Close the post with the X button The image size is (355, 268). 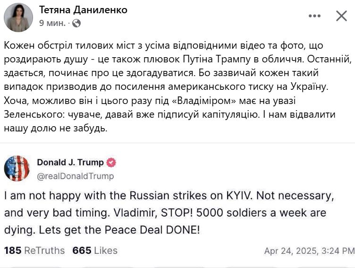pyautogui.click(x=341, y=16)
